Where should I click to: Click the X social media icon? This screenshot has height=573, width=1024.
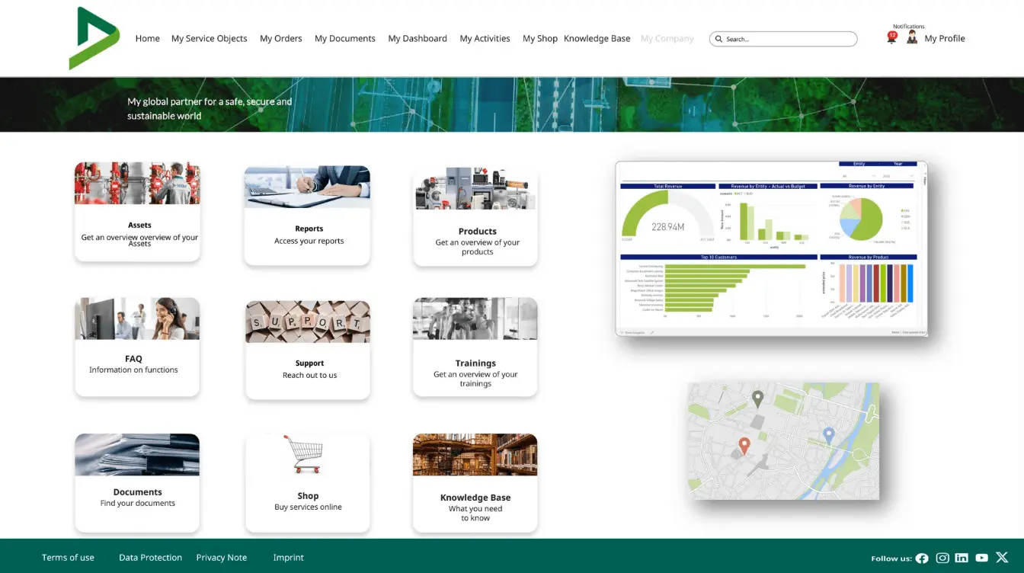click(1002, 557)
